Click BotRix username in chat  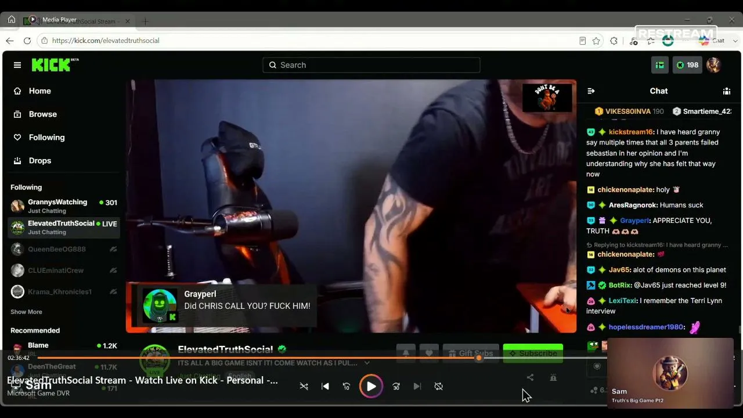point(619,285)
